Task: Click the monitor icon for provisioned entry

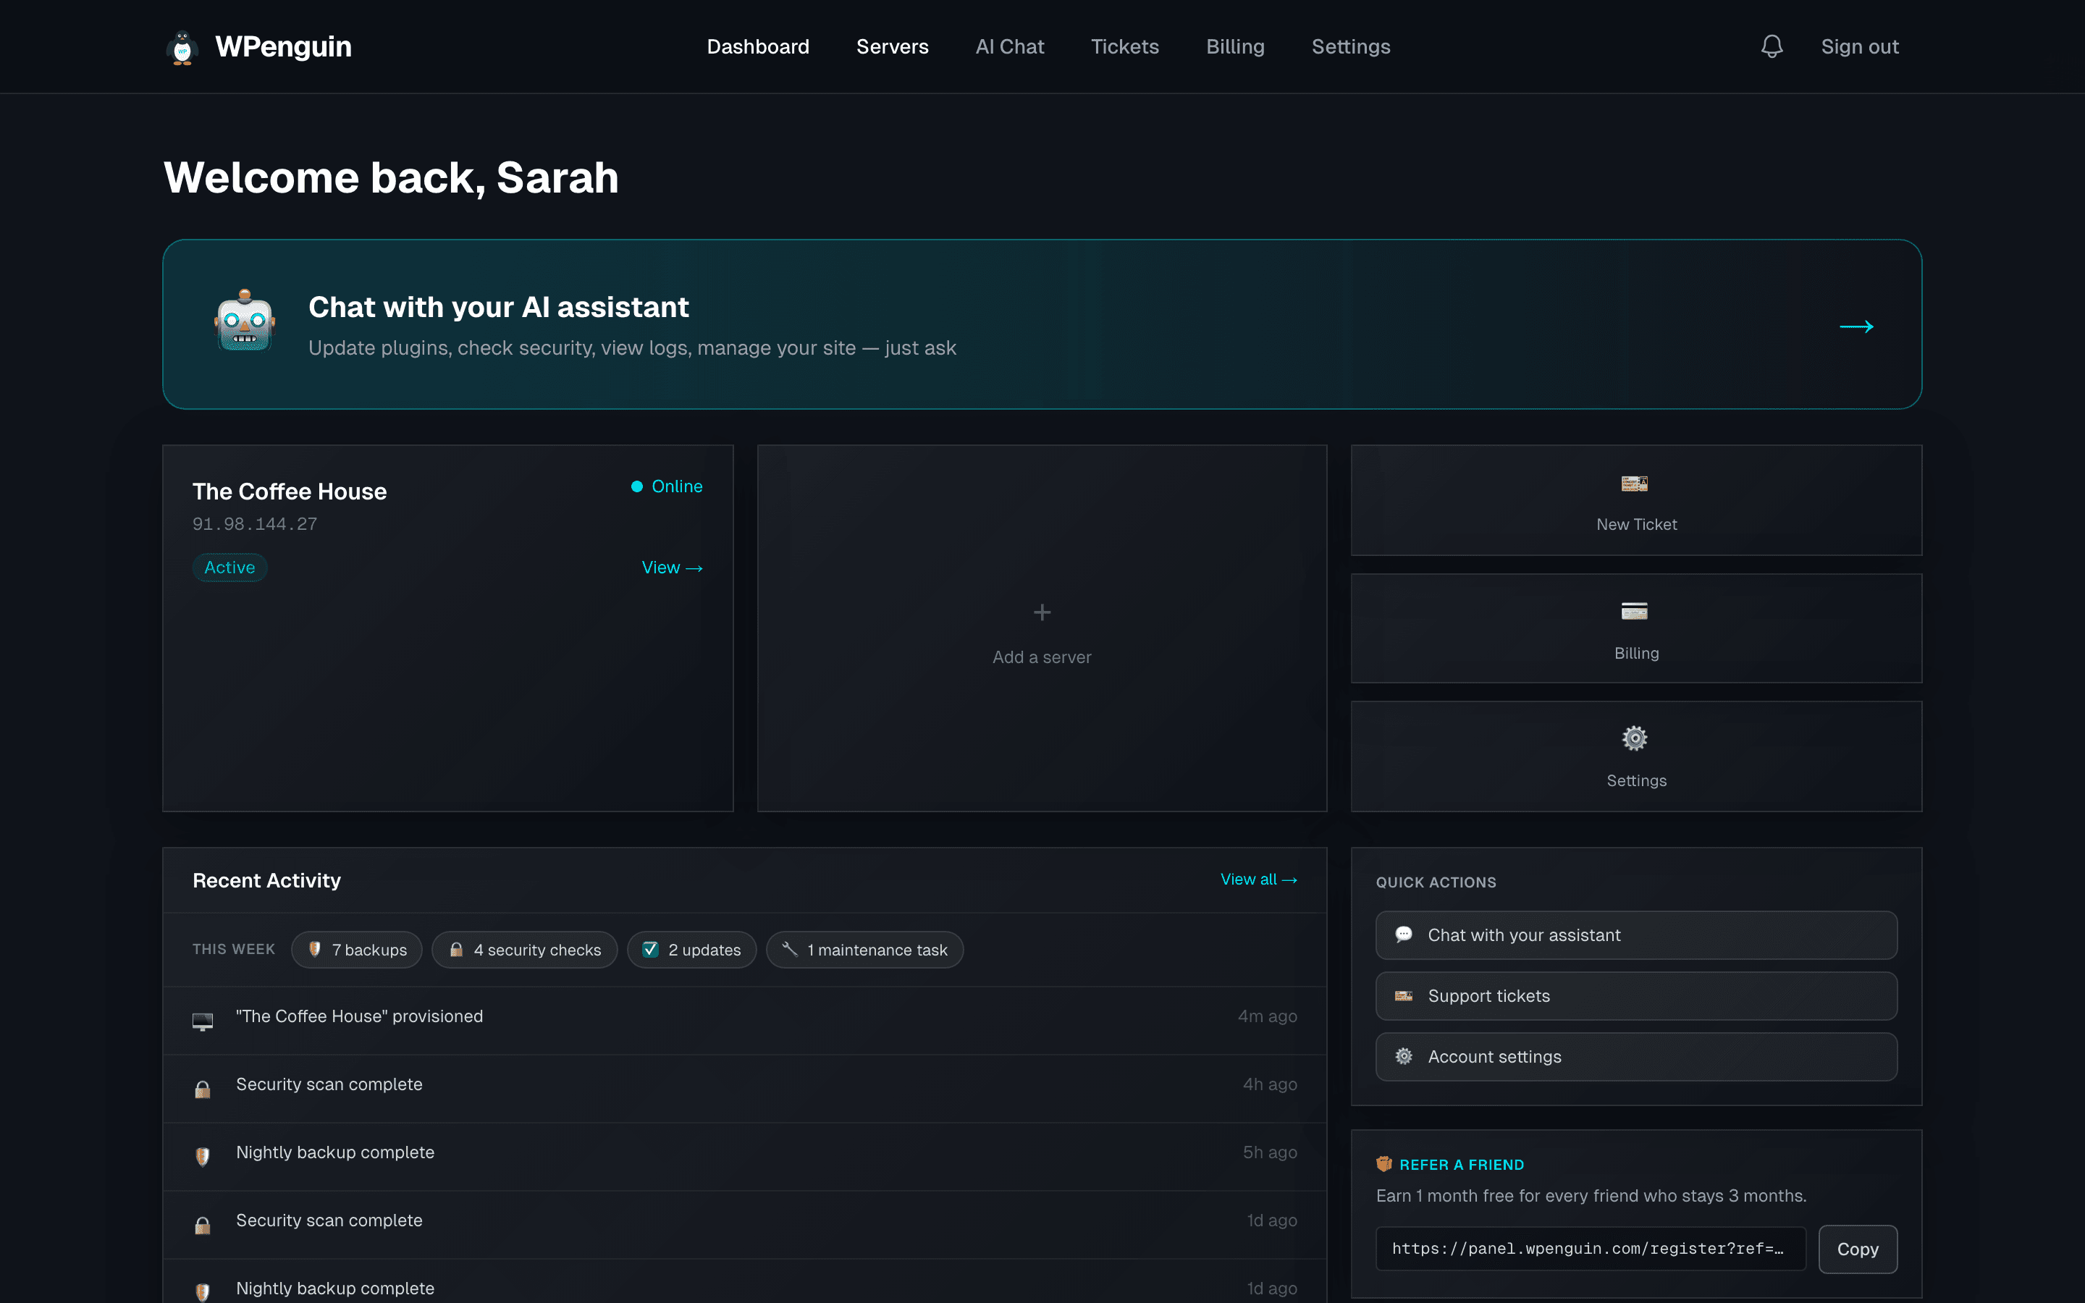Action: point(203,1022)
